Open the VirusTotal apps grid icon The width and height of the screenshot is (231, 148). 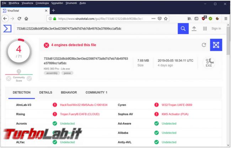coord(205,28)
